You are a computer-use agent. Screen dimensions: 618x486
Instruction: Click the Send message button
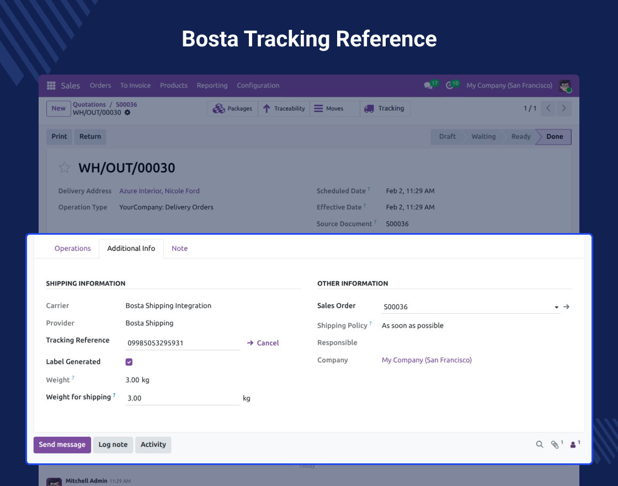[x=62, y=445]
